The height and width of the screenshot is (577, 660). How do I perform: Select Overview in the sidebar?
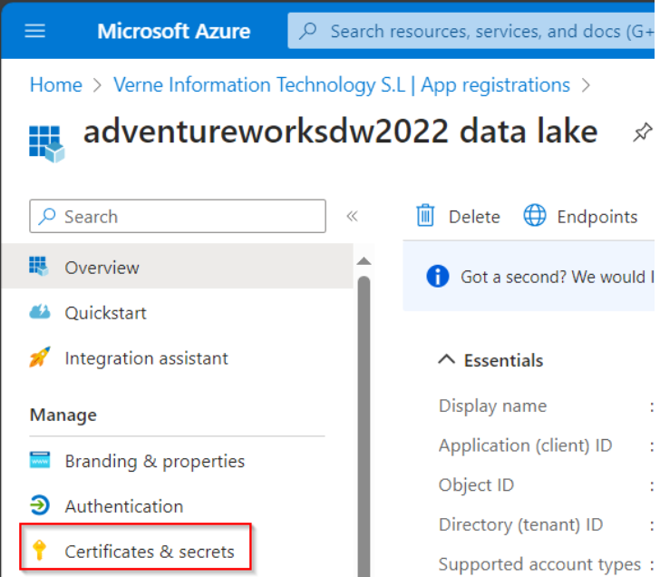coord(177,266)
